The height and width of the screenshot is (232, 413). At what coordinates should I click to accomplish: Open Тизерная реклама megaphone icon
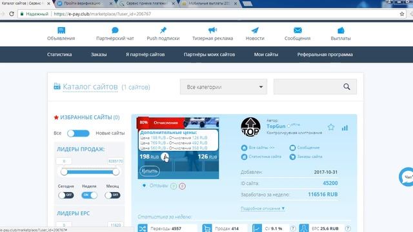point(212,30)
